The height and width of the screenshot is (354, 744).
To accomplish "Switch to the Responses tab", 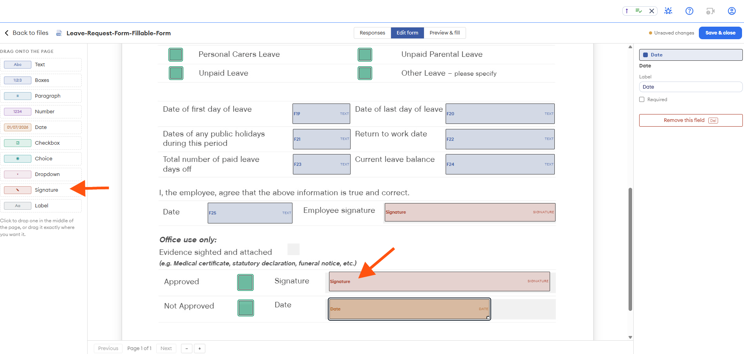I will click(372, 33).
